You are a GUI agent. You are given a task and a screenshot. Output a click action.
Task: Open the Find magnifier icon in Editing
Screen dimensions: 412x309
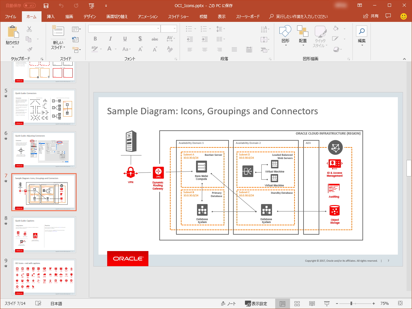pyautogui.click(x=362, y=31)
